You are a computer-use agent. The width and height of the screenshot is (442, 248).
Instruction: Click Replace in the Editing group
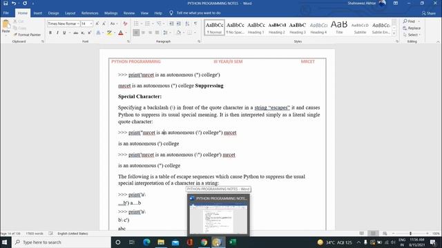click(x=412, y=28)
